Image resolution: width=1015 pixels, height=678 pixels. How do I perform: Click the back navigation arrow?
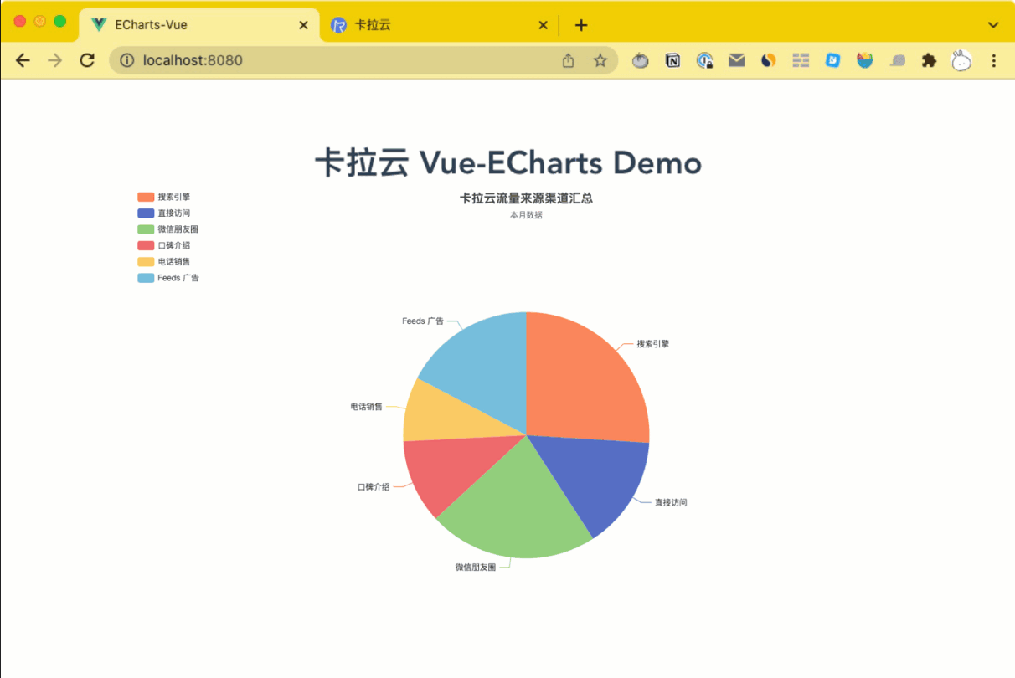click(23, 59)
